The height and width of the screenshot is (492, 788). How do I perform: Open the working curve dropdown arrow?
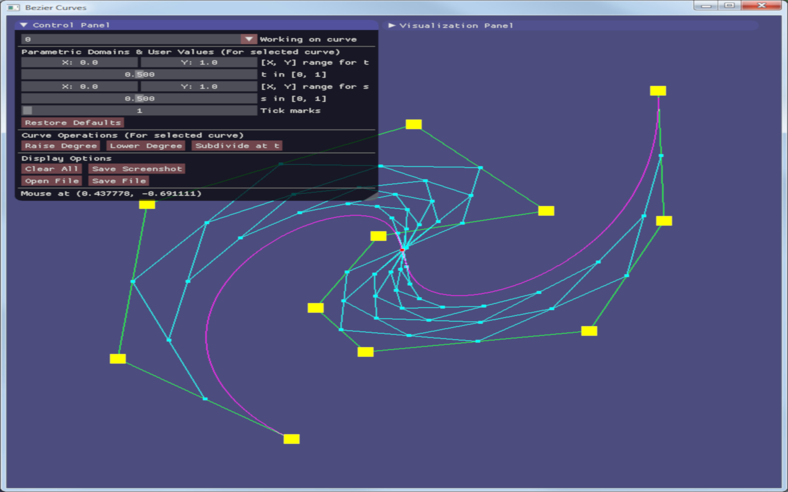(249, 39)
